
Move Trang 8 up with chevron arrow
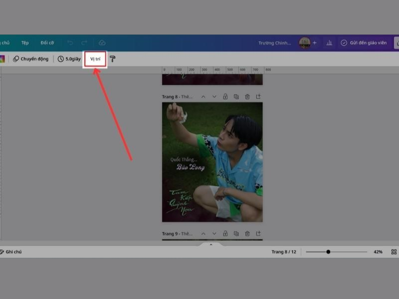[x=203, y=96]
